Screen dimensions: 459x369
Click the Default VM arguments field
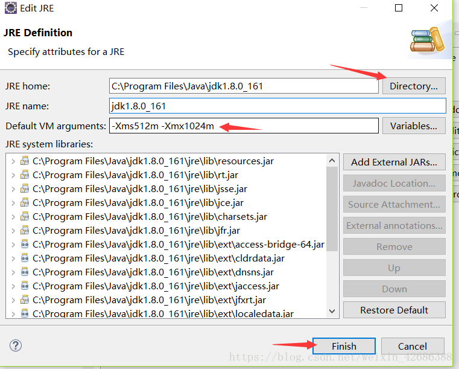[x=244, y=126]
